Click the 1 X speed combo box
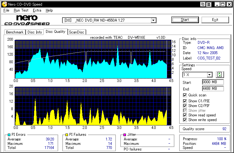The width and height of the screenshot is (234, 153). pos(197,74)
